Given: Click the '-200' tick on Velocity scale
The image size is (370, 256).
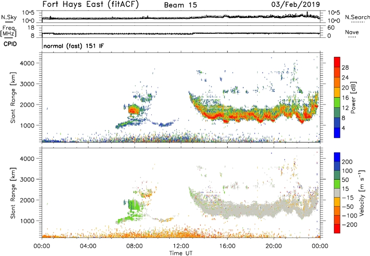Looking at the screenshot, I should click(349, 225).
